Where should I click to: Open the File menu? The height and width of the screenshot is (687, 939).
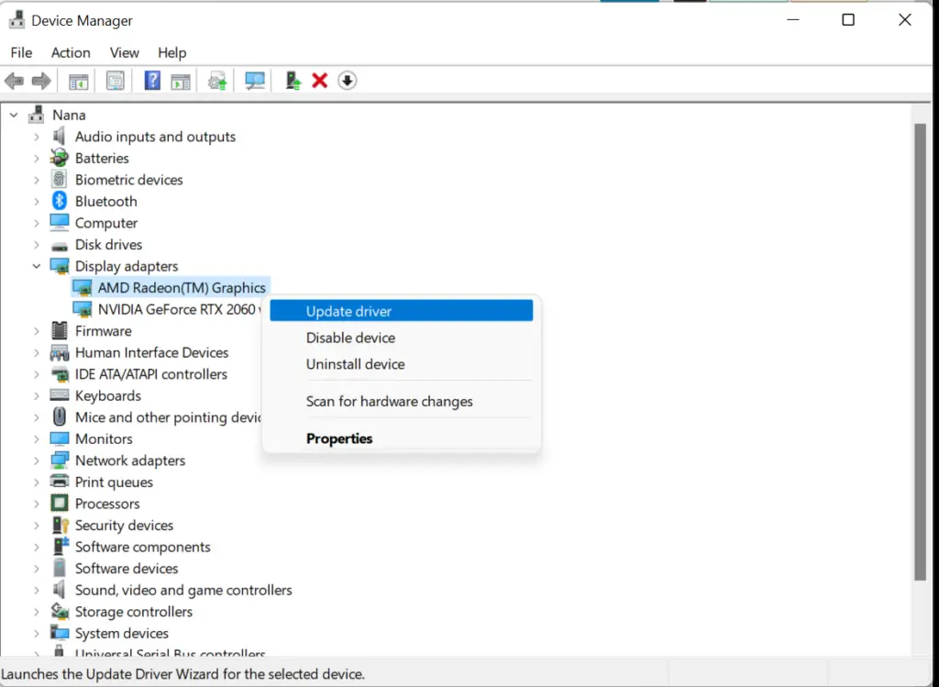coord(22,52)
